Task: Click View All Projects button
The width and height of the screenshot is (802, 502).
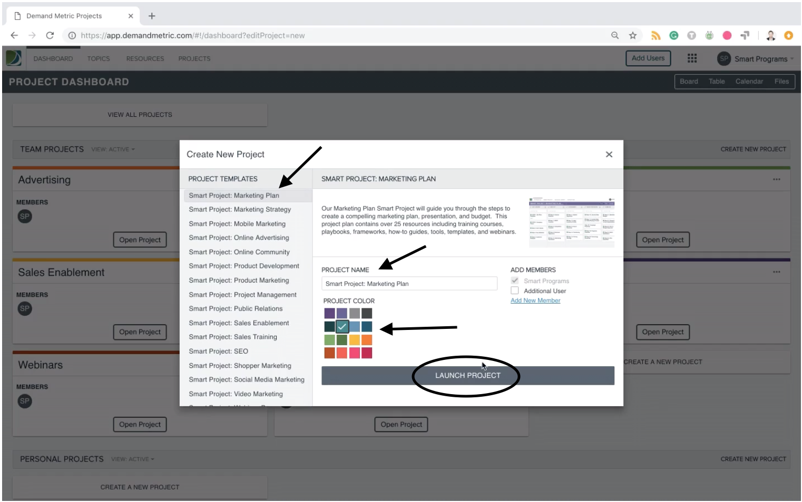Action: [x=140, y=115]
